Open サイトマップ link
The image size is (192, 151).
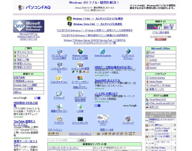[23, 56]
